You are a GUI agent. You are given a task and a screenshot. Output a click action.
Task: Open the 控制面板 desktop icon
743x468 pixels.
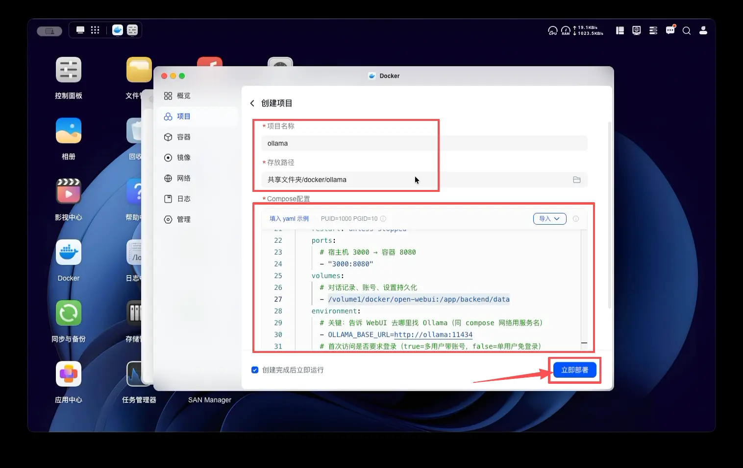coord(69,70)
